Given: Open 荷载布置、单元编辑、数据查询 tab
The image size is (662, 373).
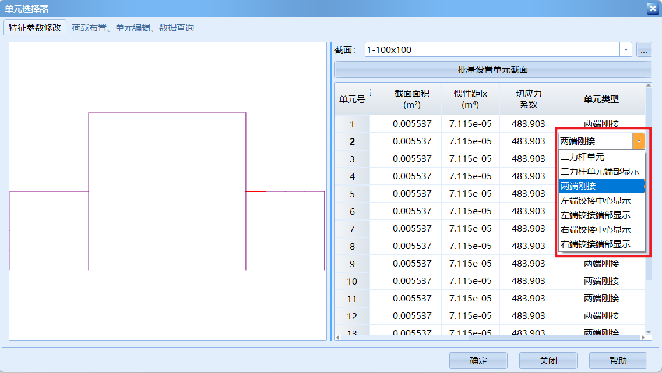Looking at the screenshot, I should [x=133, y=27].
